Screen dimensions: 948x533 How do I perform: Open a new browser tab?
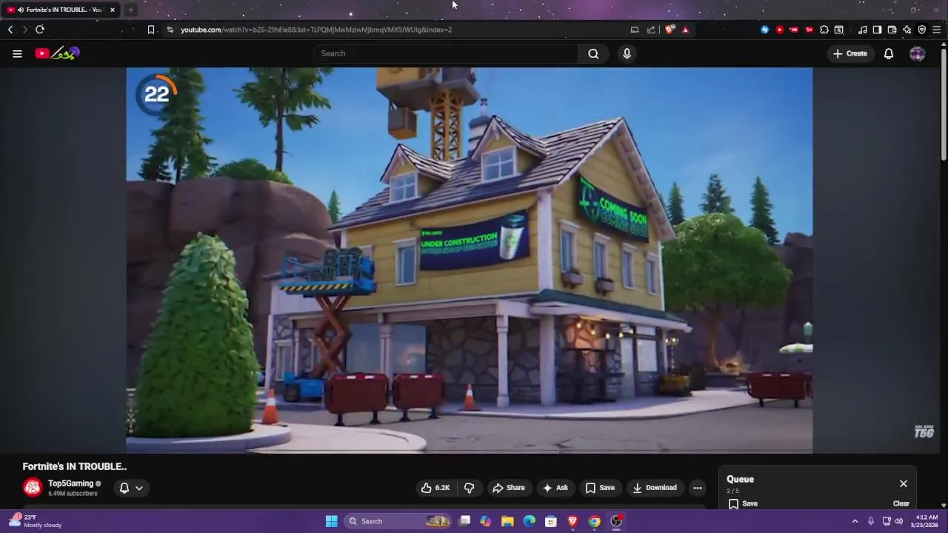(130, 10)
